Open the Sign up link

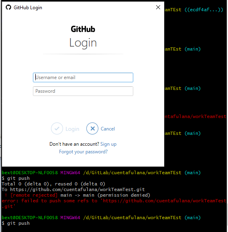tap(108, 144)
